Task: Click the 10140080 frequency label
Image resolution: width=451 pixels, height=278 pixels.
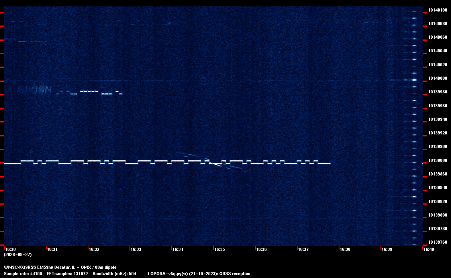Action: tap(438, 24)
